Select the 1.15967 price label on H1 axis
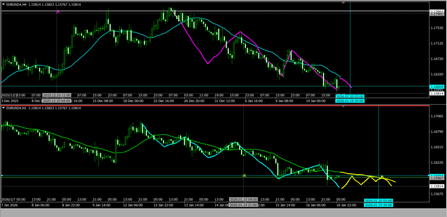 tap(437, 178)
